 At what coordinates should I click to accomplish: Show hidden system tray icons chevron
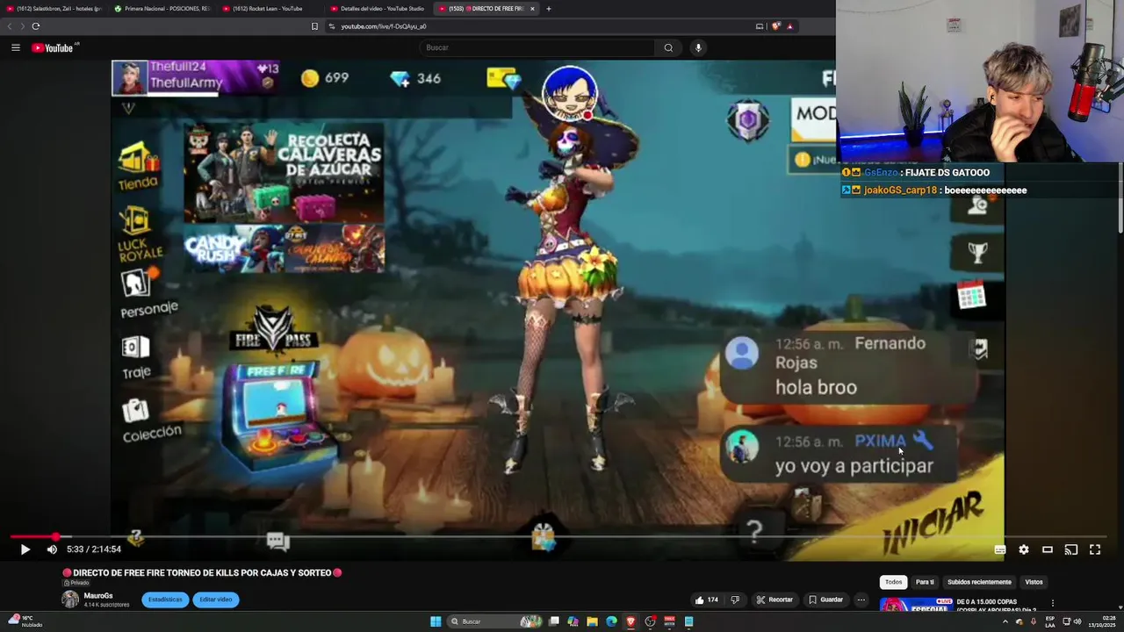[1005, 621]
